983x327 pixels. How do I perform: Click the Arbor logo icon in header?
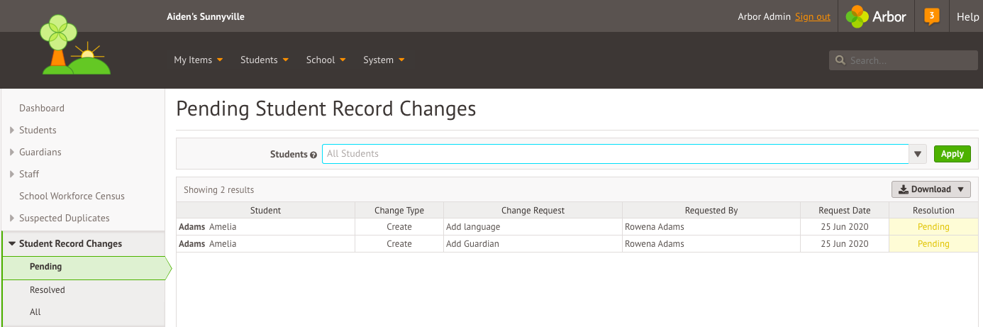[x=857, y=16]
